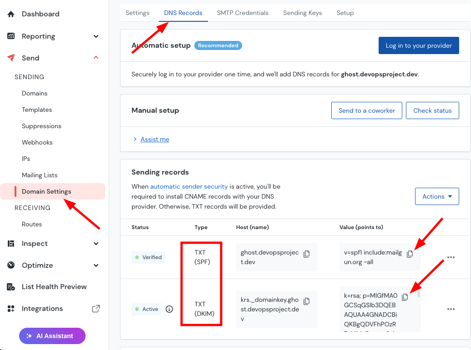Expand the Assist me section
The width and height of the screenshot is (471, 350).
point(155,139)
